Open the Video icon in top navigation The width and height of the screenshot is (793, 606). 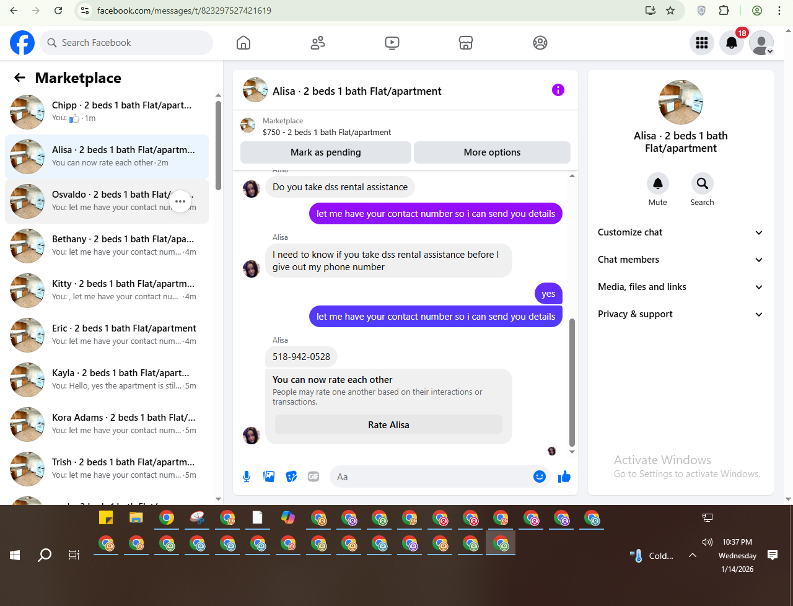click(x=392, y=43)
